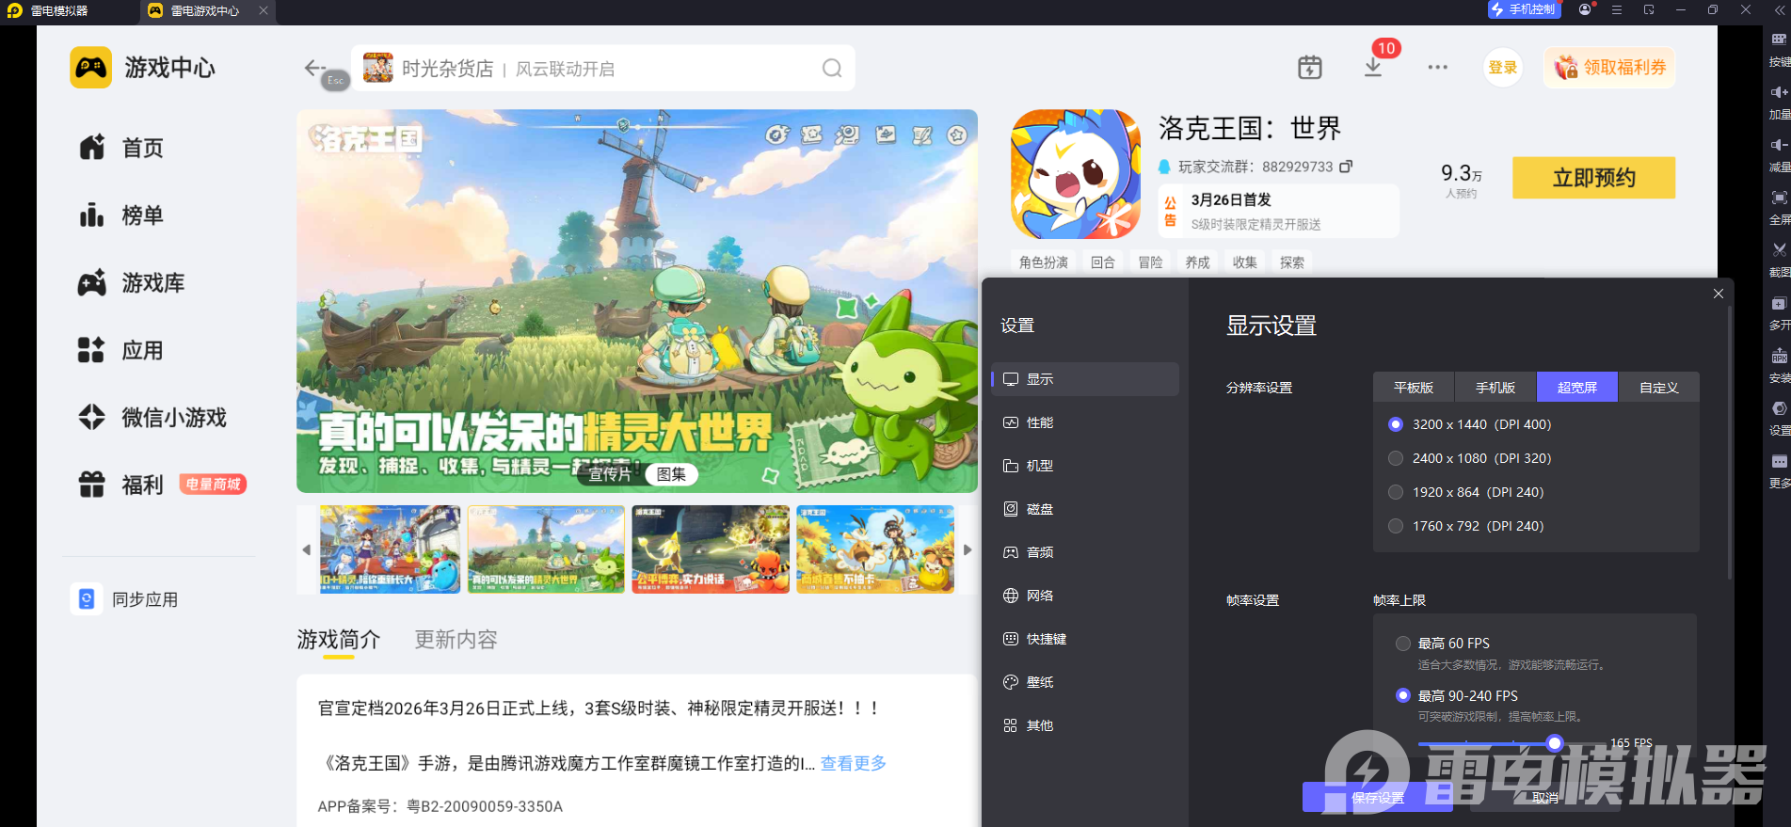This screenshot has width=1791, height=827.
Task: Close the 雷电游戏中心 tab
Action: (264, 10)
